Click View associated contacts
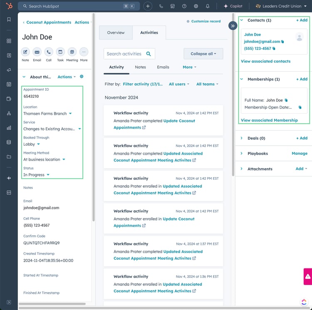The image size is (312, 310). tap(266, 61)
